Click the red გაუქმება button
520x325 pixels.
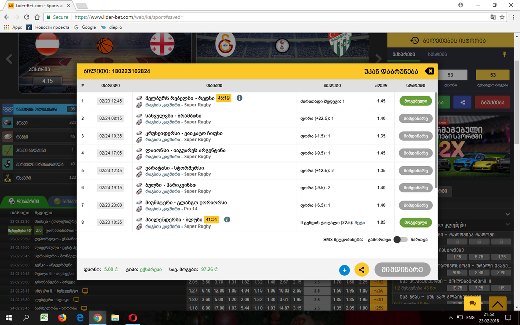[x=492, y=102]
